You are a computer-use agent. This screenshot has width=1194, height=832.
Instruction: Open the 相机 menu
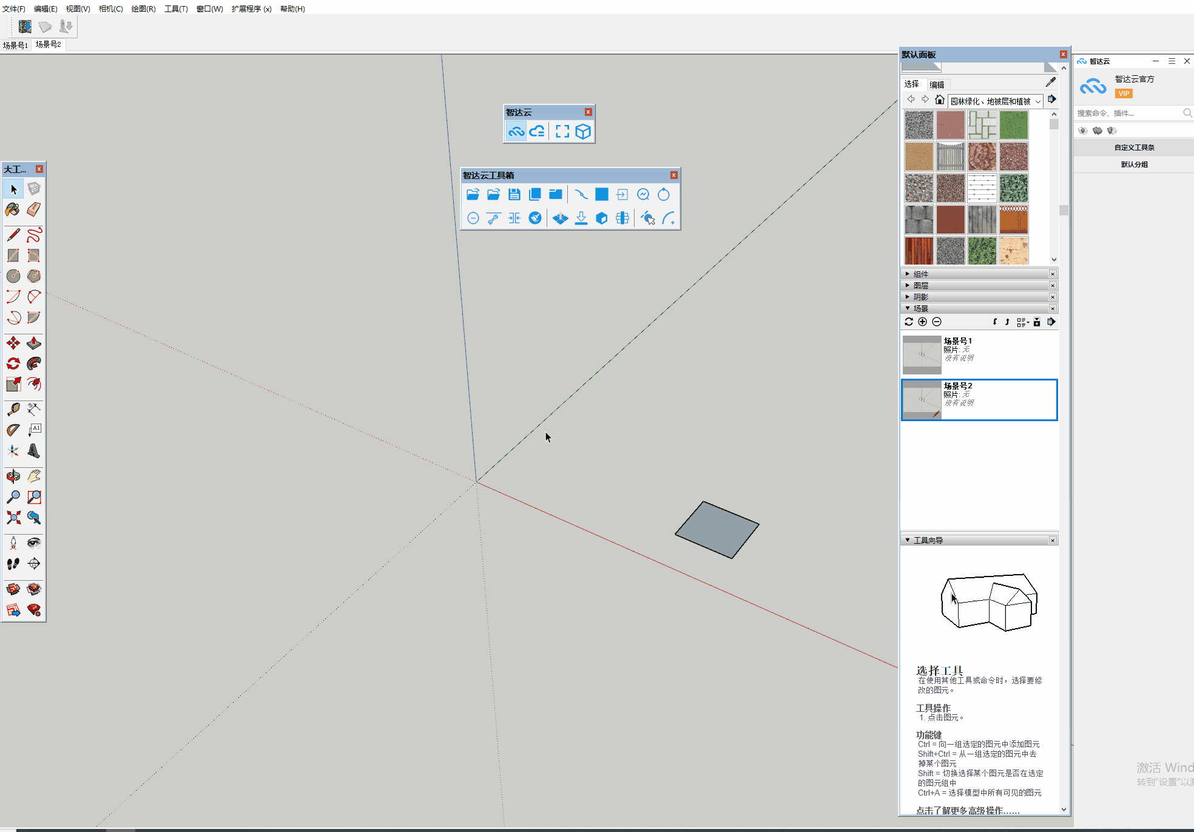pos(110,8)
